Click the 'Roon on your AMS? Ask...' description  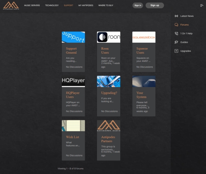108,59
